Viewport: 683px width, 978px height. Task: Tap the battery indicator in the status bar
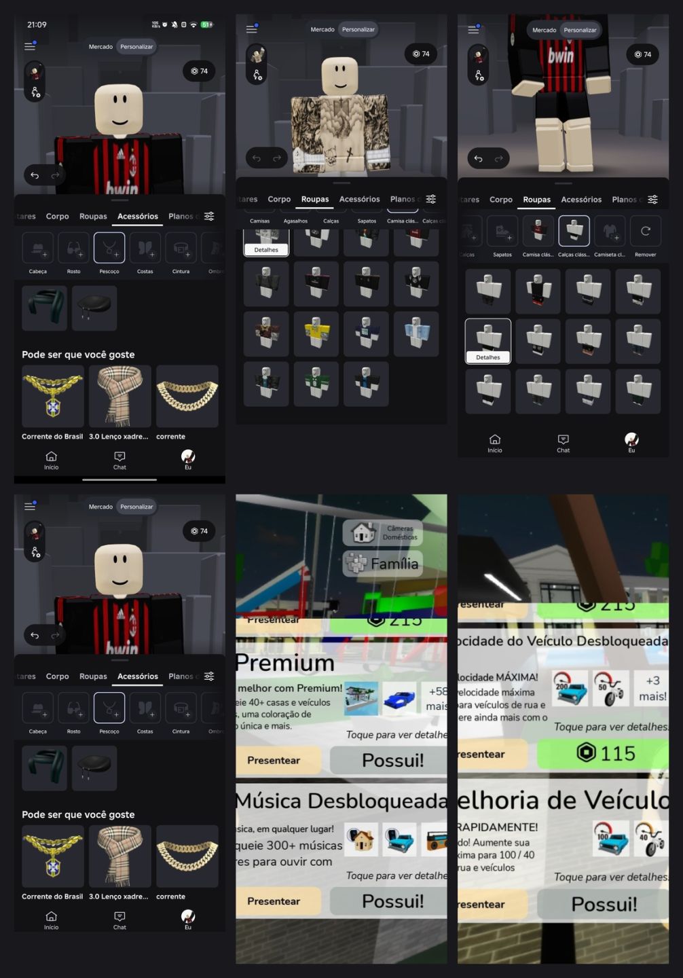click(x=206, y=24)
